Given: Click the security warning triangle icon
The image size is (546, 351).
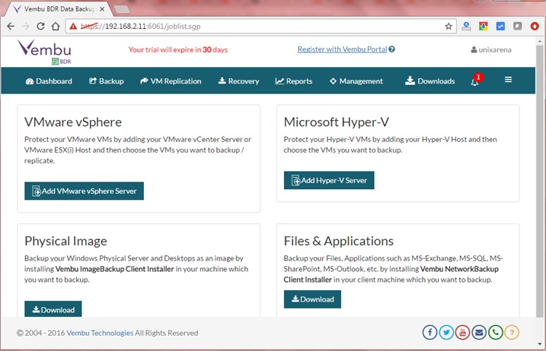Looking at the screenshot, I should 73,27.
